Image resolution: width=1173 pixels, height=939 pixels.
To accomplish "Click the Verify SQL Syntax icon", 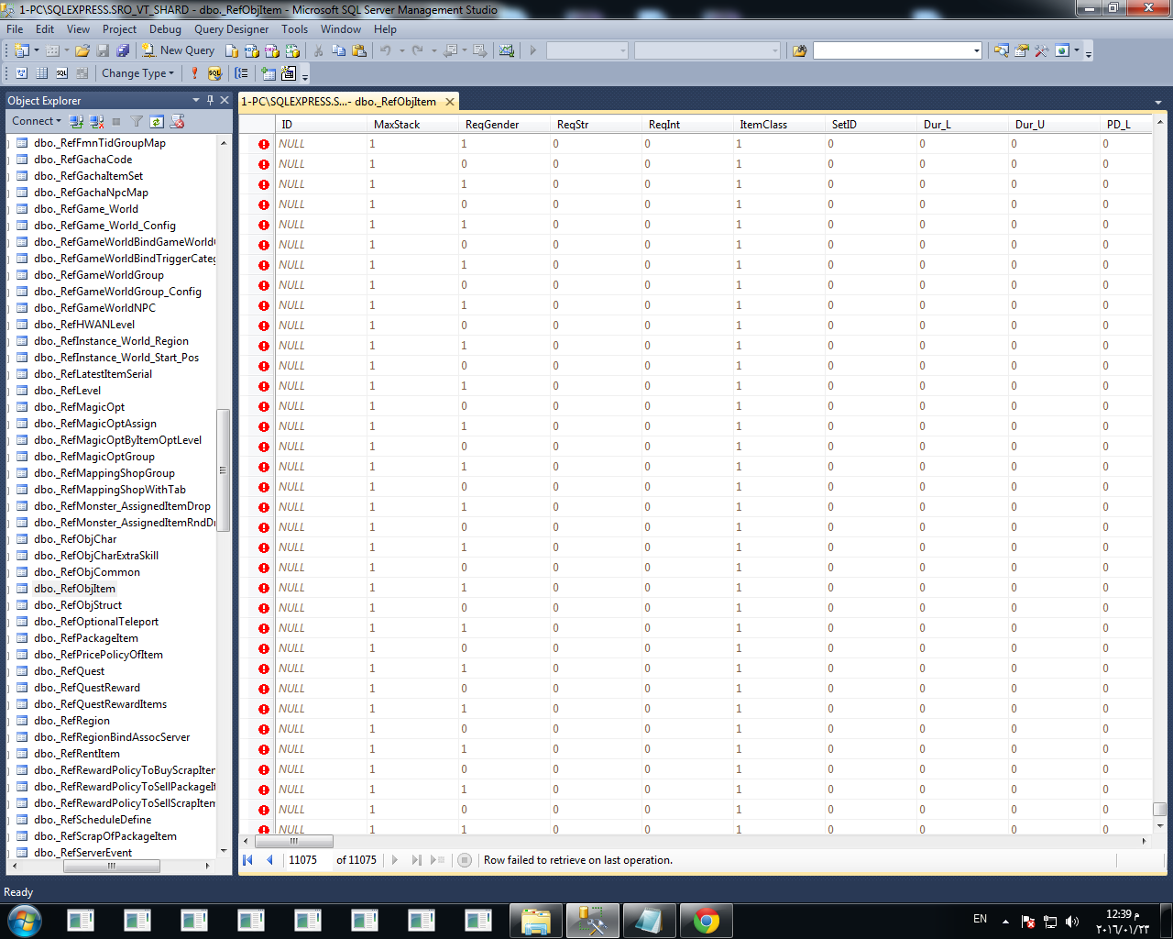I will [x=214, y=73].
